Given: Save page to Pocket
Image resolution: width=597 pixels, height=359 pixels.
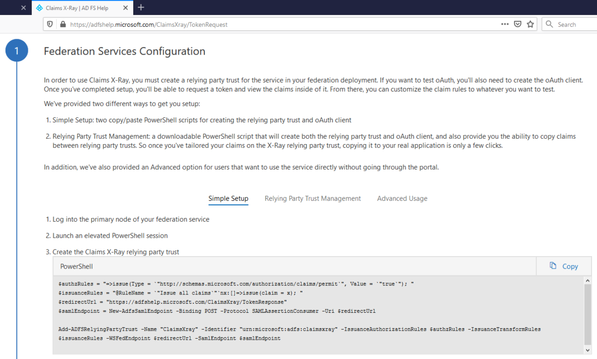Looking at the screenshot, I should [x=517, y=24].
